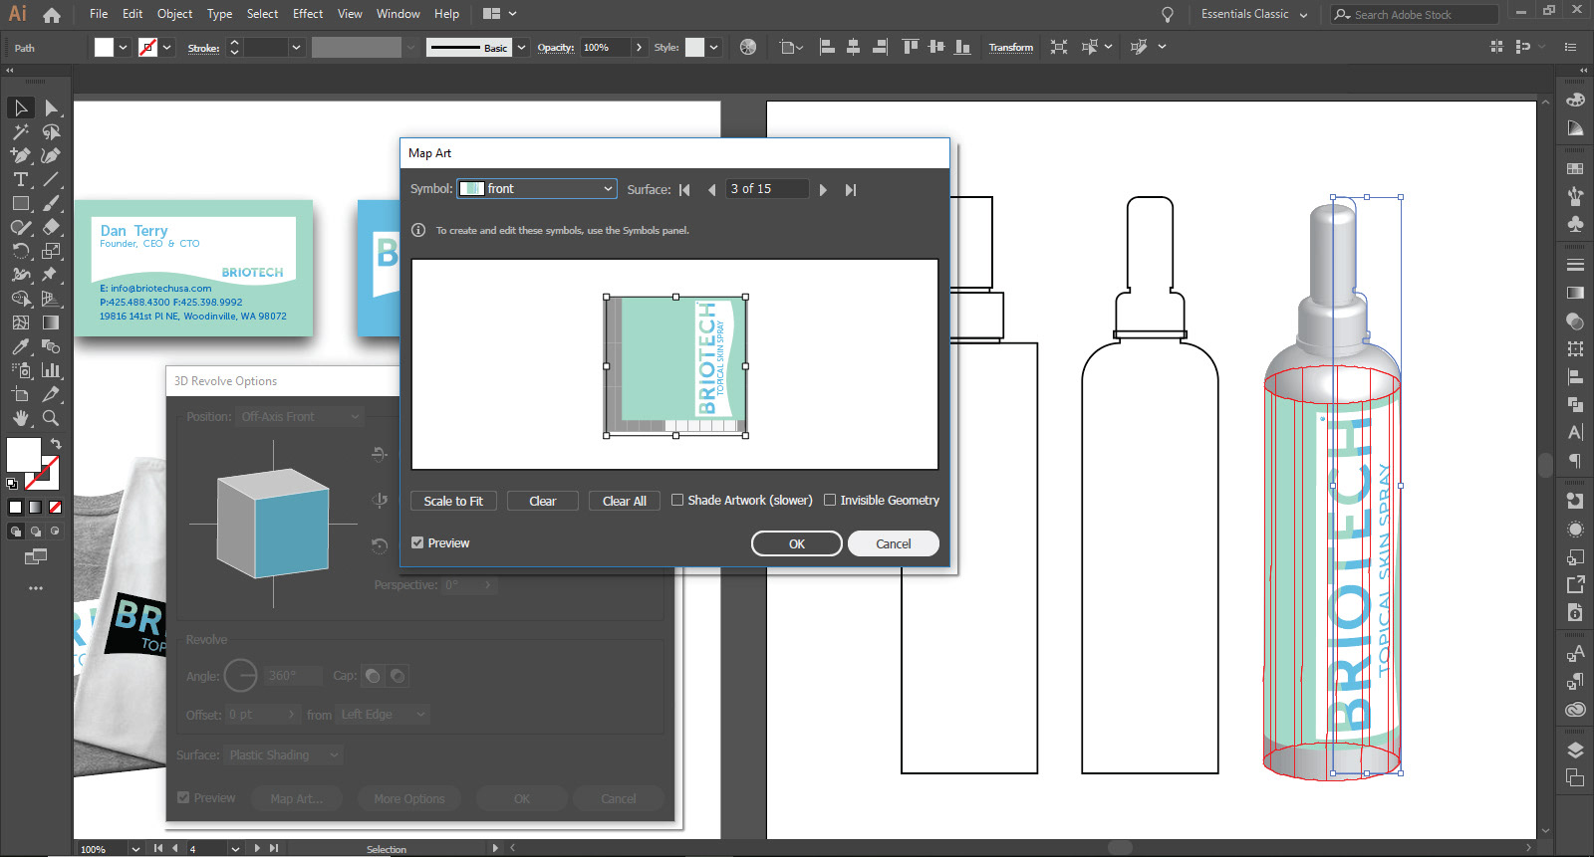Select the Column Graph tool
The image size is (1594, 857).
pyautogui.click(x=51, y=370)
